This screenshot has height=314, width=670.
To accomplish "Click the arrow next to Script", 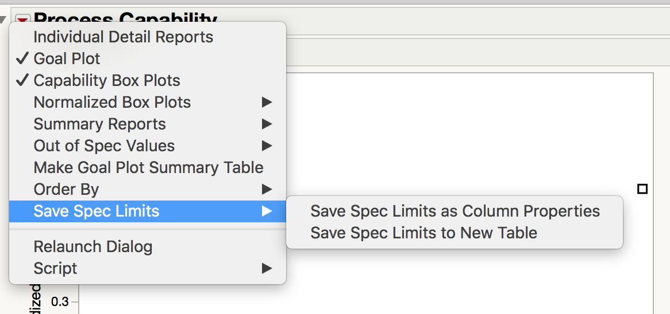I will 267,269.
